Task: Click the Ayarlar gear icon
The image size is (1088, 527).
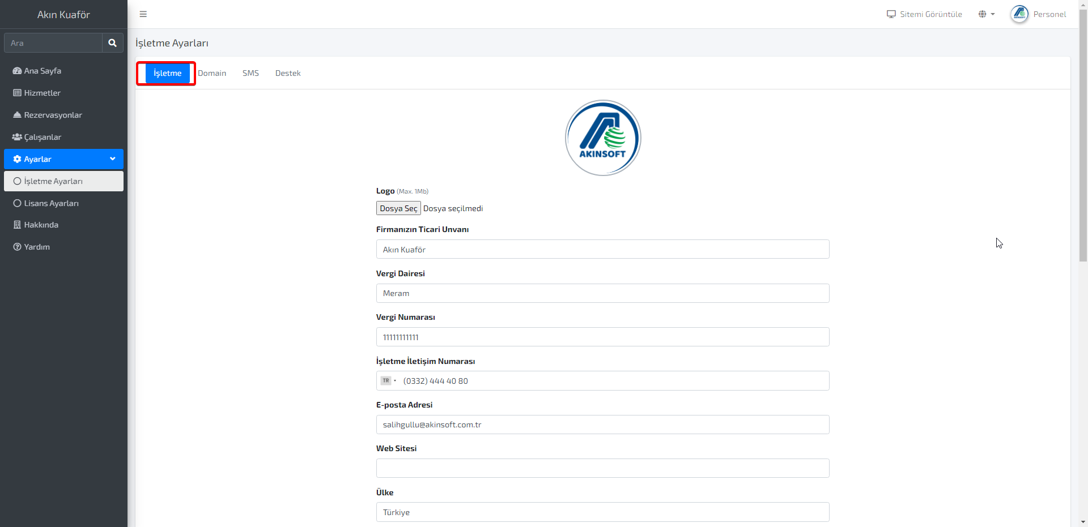Action: point(17,159)
